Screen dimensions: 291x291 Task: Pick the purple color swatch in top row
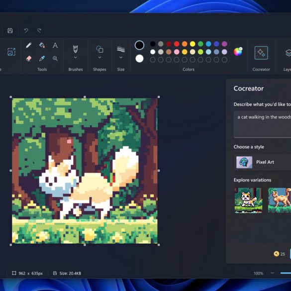point(224,44)
